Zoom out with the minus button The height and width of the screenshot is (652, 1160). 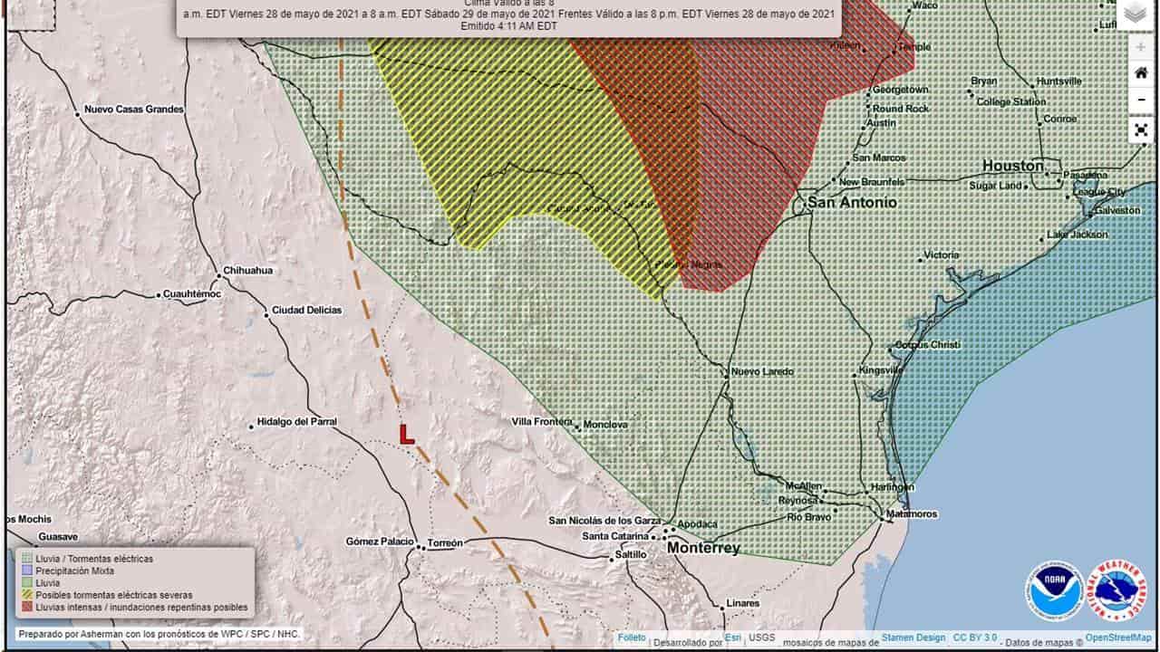1141,99
